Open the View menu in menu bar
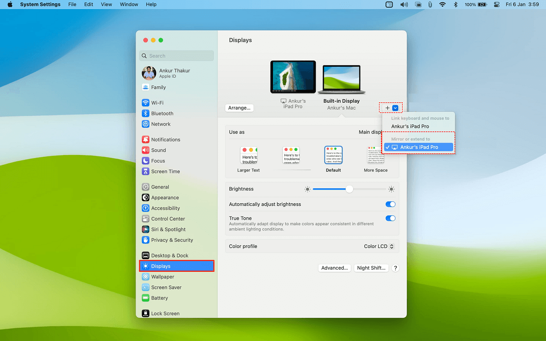546x341 pixels. pyautogui.click(x=106, y=5)
